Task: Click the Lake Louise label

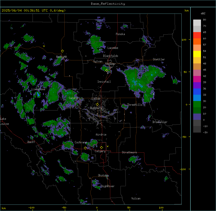Action: pos(4,121)
